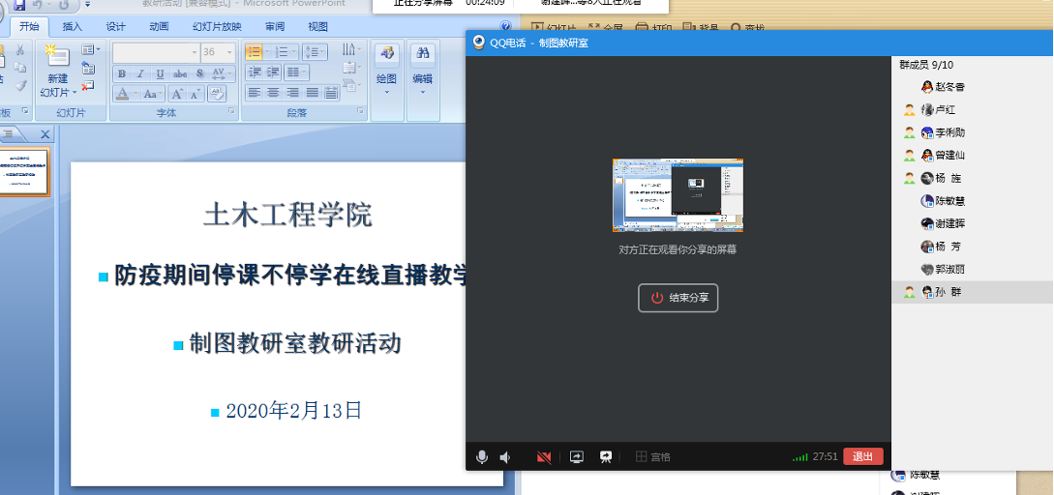Screen dimensions: 1054x495
Task: Decrease font size with small A icon
Action: 195,94
